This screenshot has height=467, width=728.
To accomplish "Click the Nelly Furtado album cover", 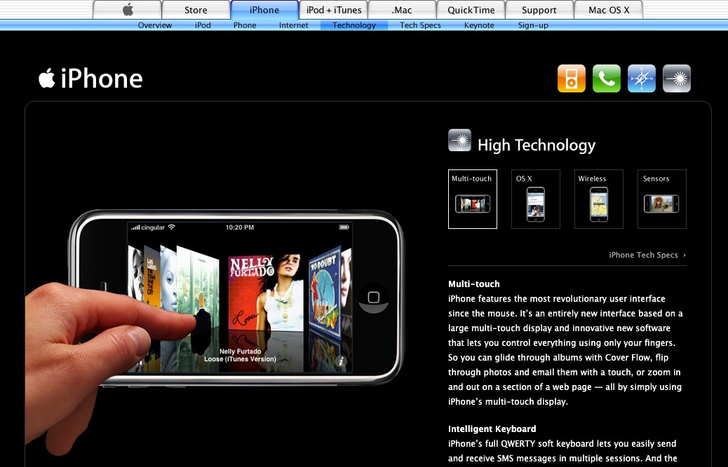I will 265,292.
